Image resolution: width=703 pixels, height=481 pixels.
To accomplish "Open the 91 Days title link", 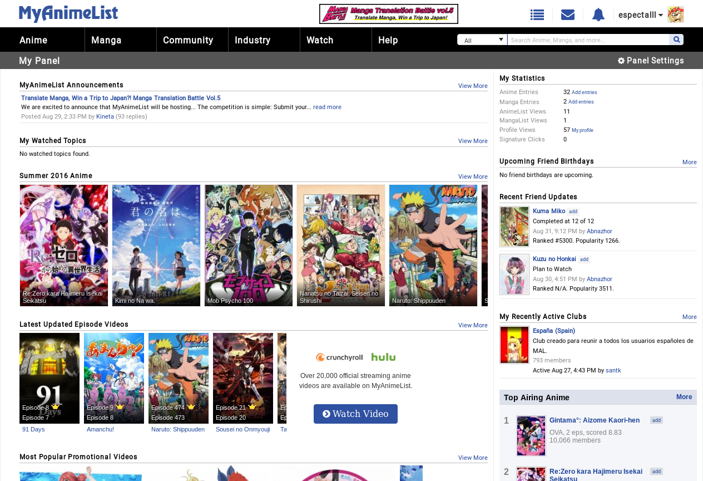I will coord(33,429).
